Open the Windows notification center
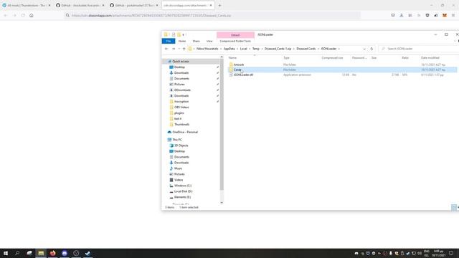The height and width of the screenshot is (258, 459). point(451,253)
